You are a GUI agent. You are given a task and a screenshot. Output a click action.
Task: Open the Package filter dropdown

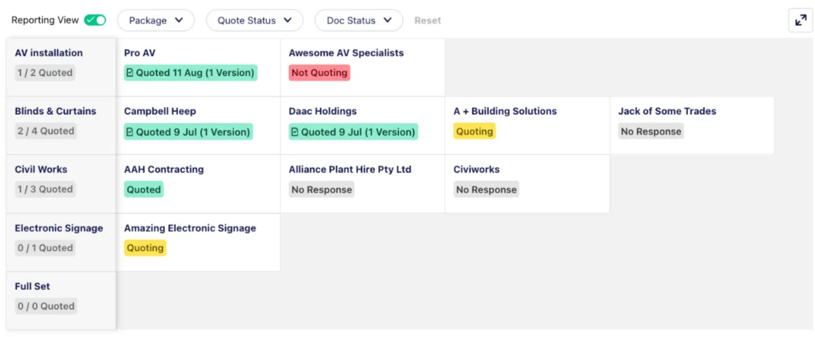pyautogui.click(x=156, y=21)
